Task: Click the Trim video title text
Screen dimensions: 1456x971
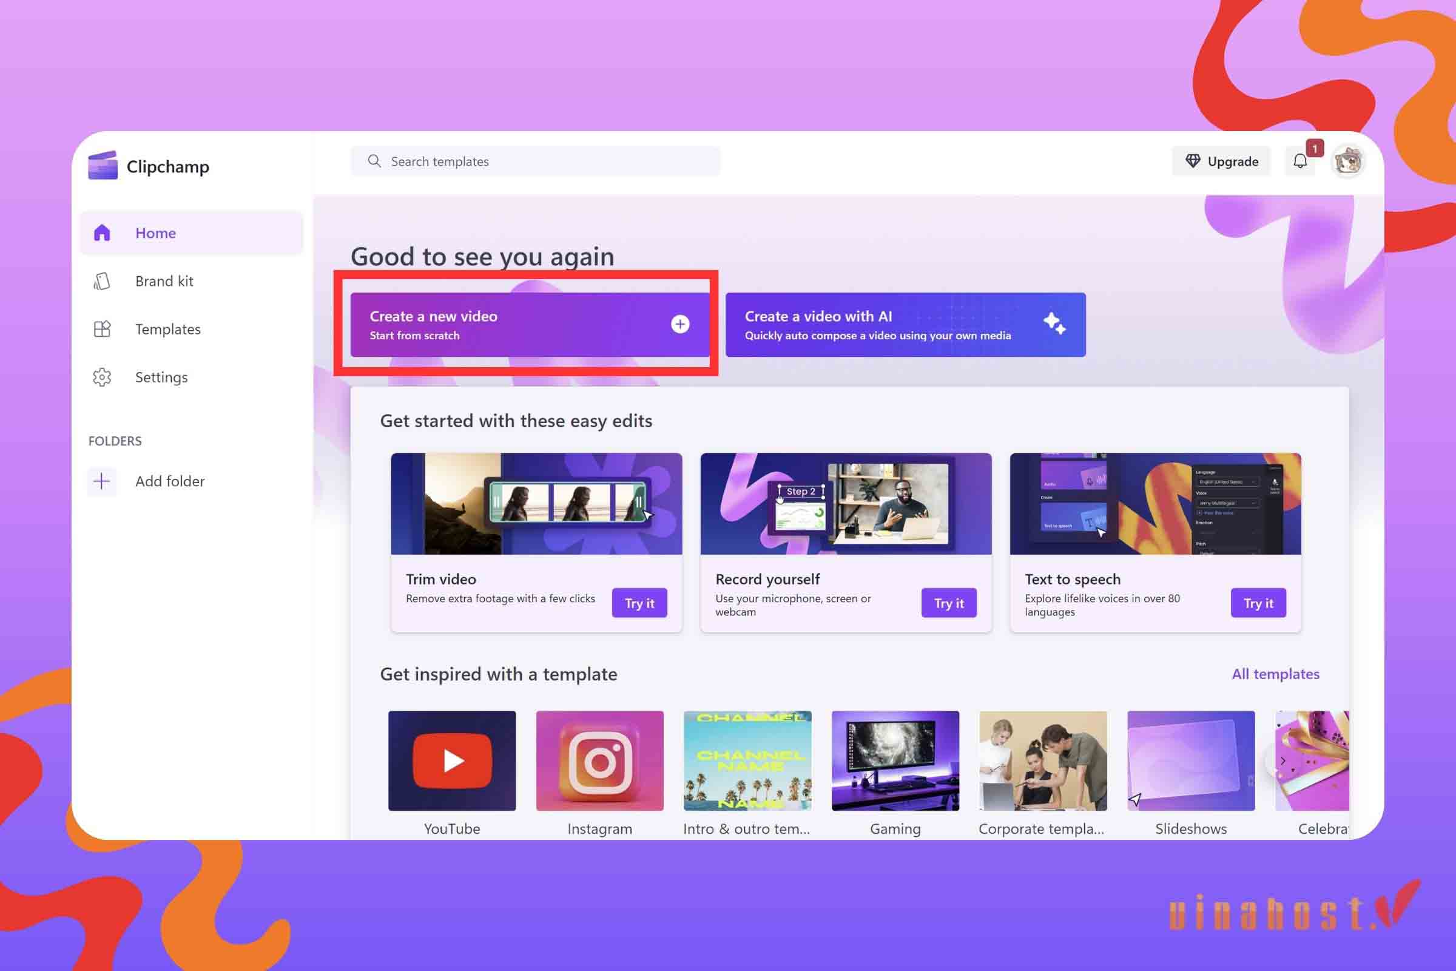Action: point(441,579)
